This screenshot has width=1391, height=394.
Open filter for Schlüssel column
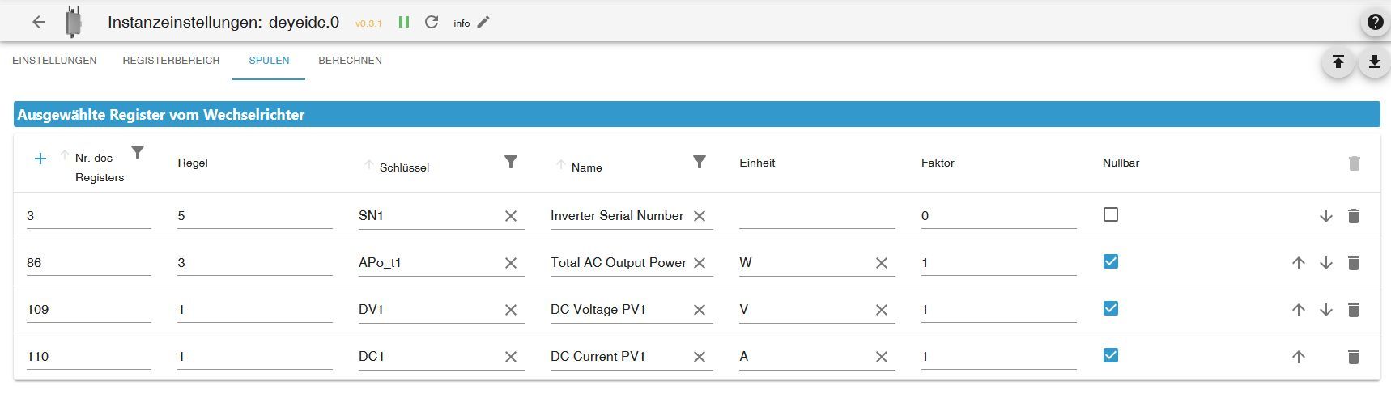(x=511, y=163)
